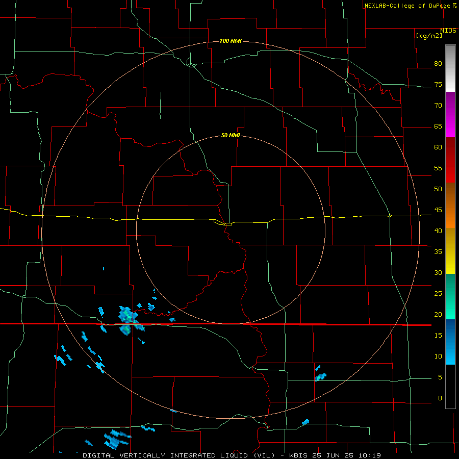
Task: Click the 50 NMI range ring label
Action: pos(231,135)
